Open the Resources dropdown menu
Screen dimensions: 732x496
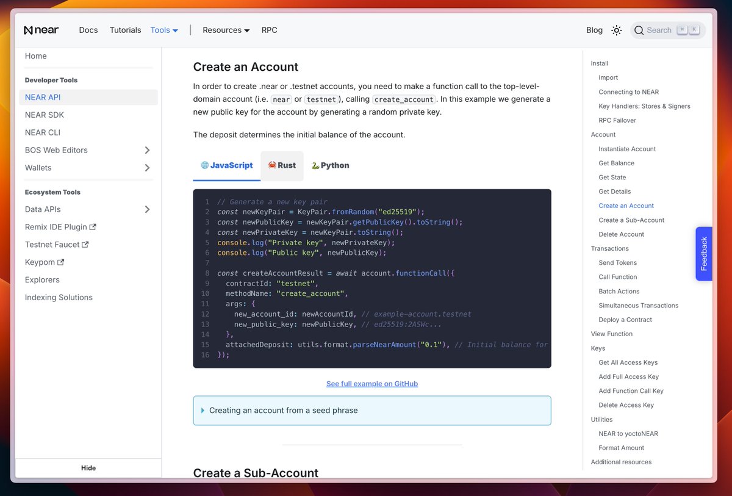click(226, 30)
